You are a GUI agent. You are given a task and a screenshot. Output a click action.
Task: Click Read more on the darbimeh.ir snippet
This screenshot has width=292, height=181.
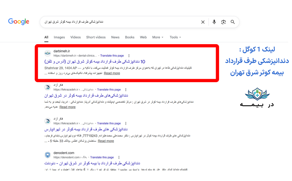[112, 73]
